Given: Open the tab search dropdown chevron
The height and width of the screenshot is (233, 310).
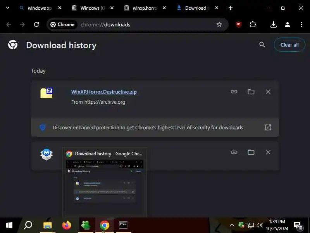Looking at the screenshot, I should click(8, 8).
